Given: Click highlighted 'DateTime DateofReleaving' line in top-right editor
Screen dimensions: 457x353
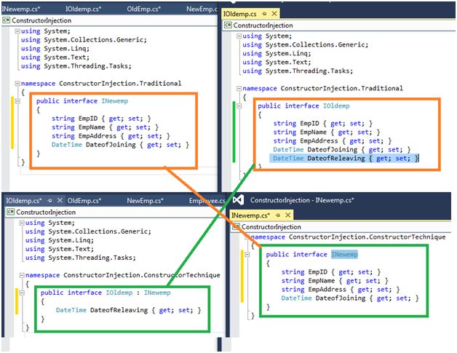Looking at the screenshot, I should point(344,158).
